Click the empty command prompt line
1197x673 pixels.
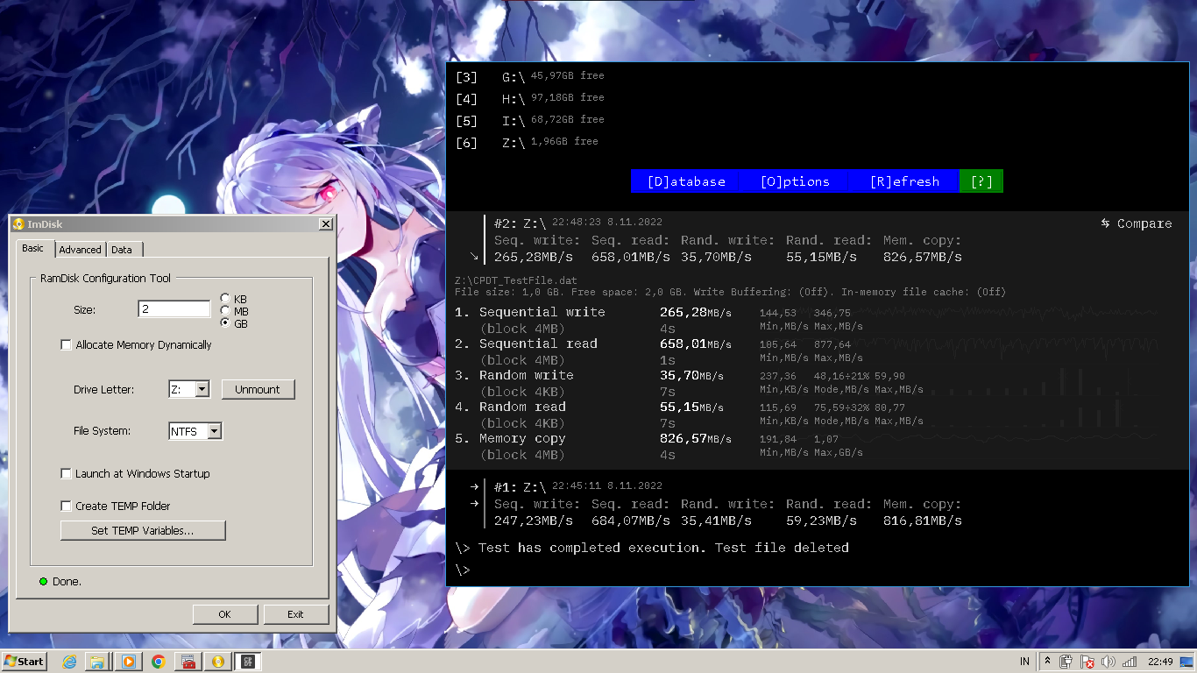pyautogui.click(x=463, y=570)
